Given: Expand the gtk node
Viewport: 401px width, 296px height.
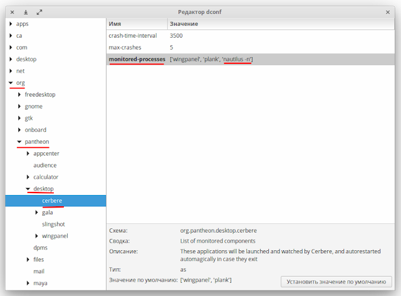Looking at the screenshot, I should [x=19, y=118].
